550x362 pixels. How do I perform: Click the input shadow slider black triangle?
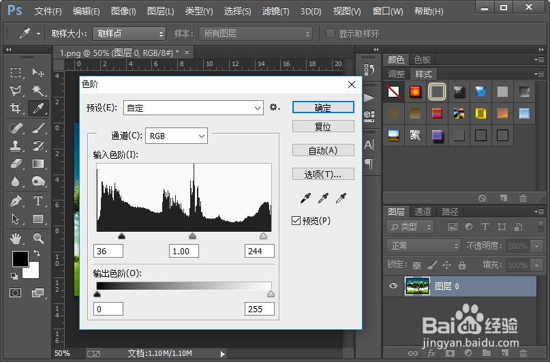[121, 236]
